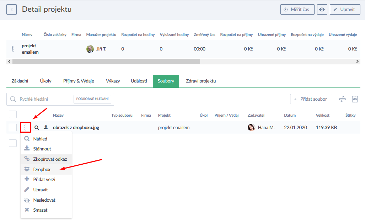Click the Měřit čas button

[297, 10]
